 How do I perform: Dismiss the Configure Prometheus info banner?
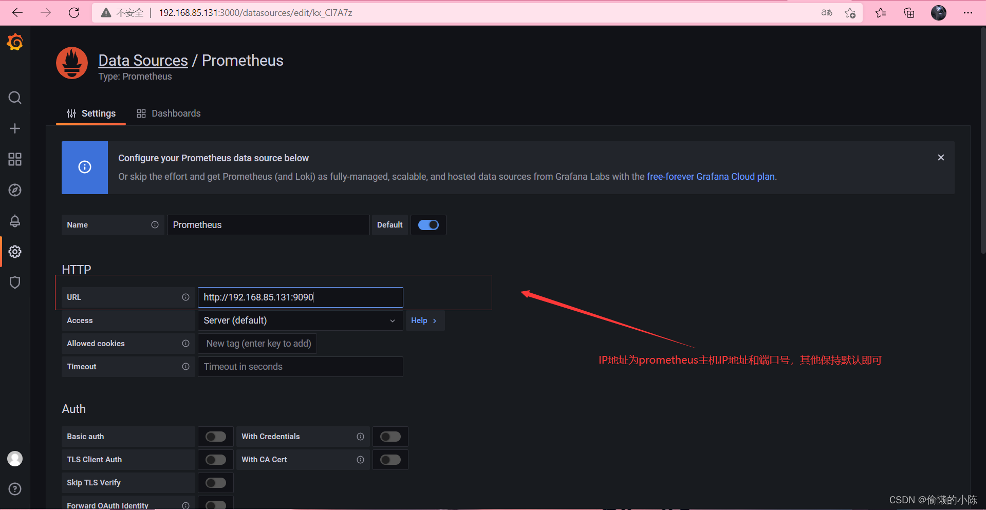941,158
